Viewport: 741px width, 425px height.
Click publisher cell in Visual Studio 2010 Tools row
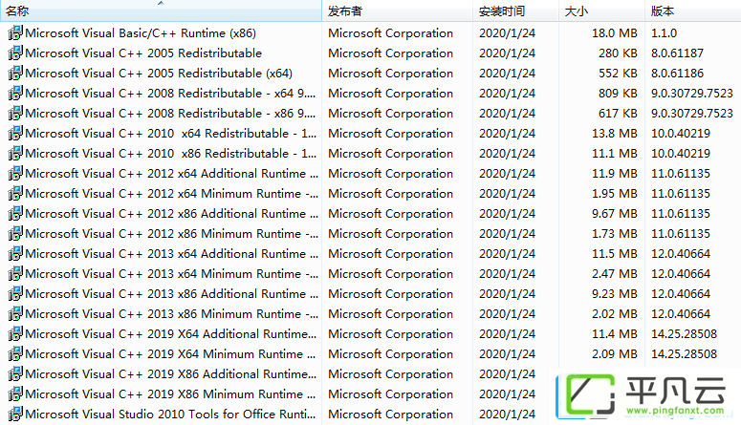pyautogui.click(x=390, y=414)
